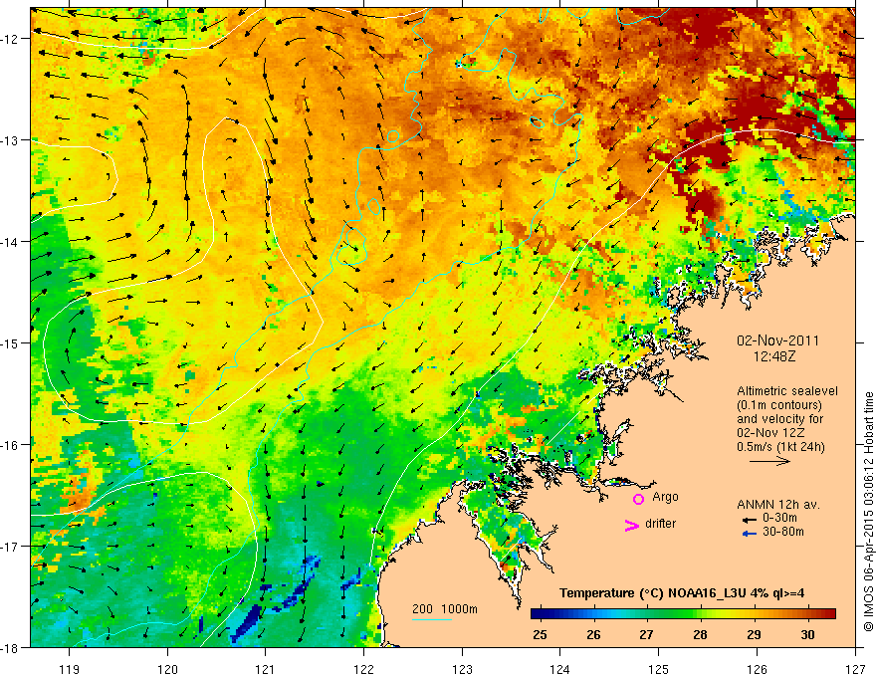Click longitude axis label 119
This screenshot has width=876, height=677.
point(70,669)
